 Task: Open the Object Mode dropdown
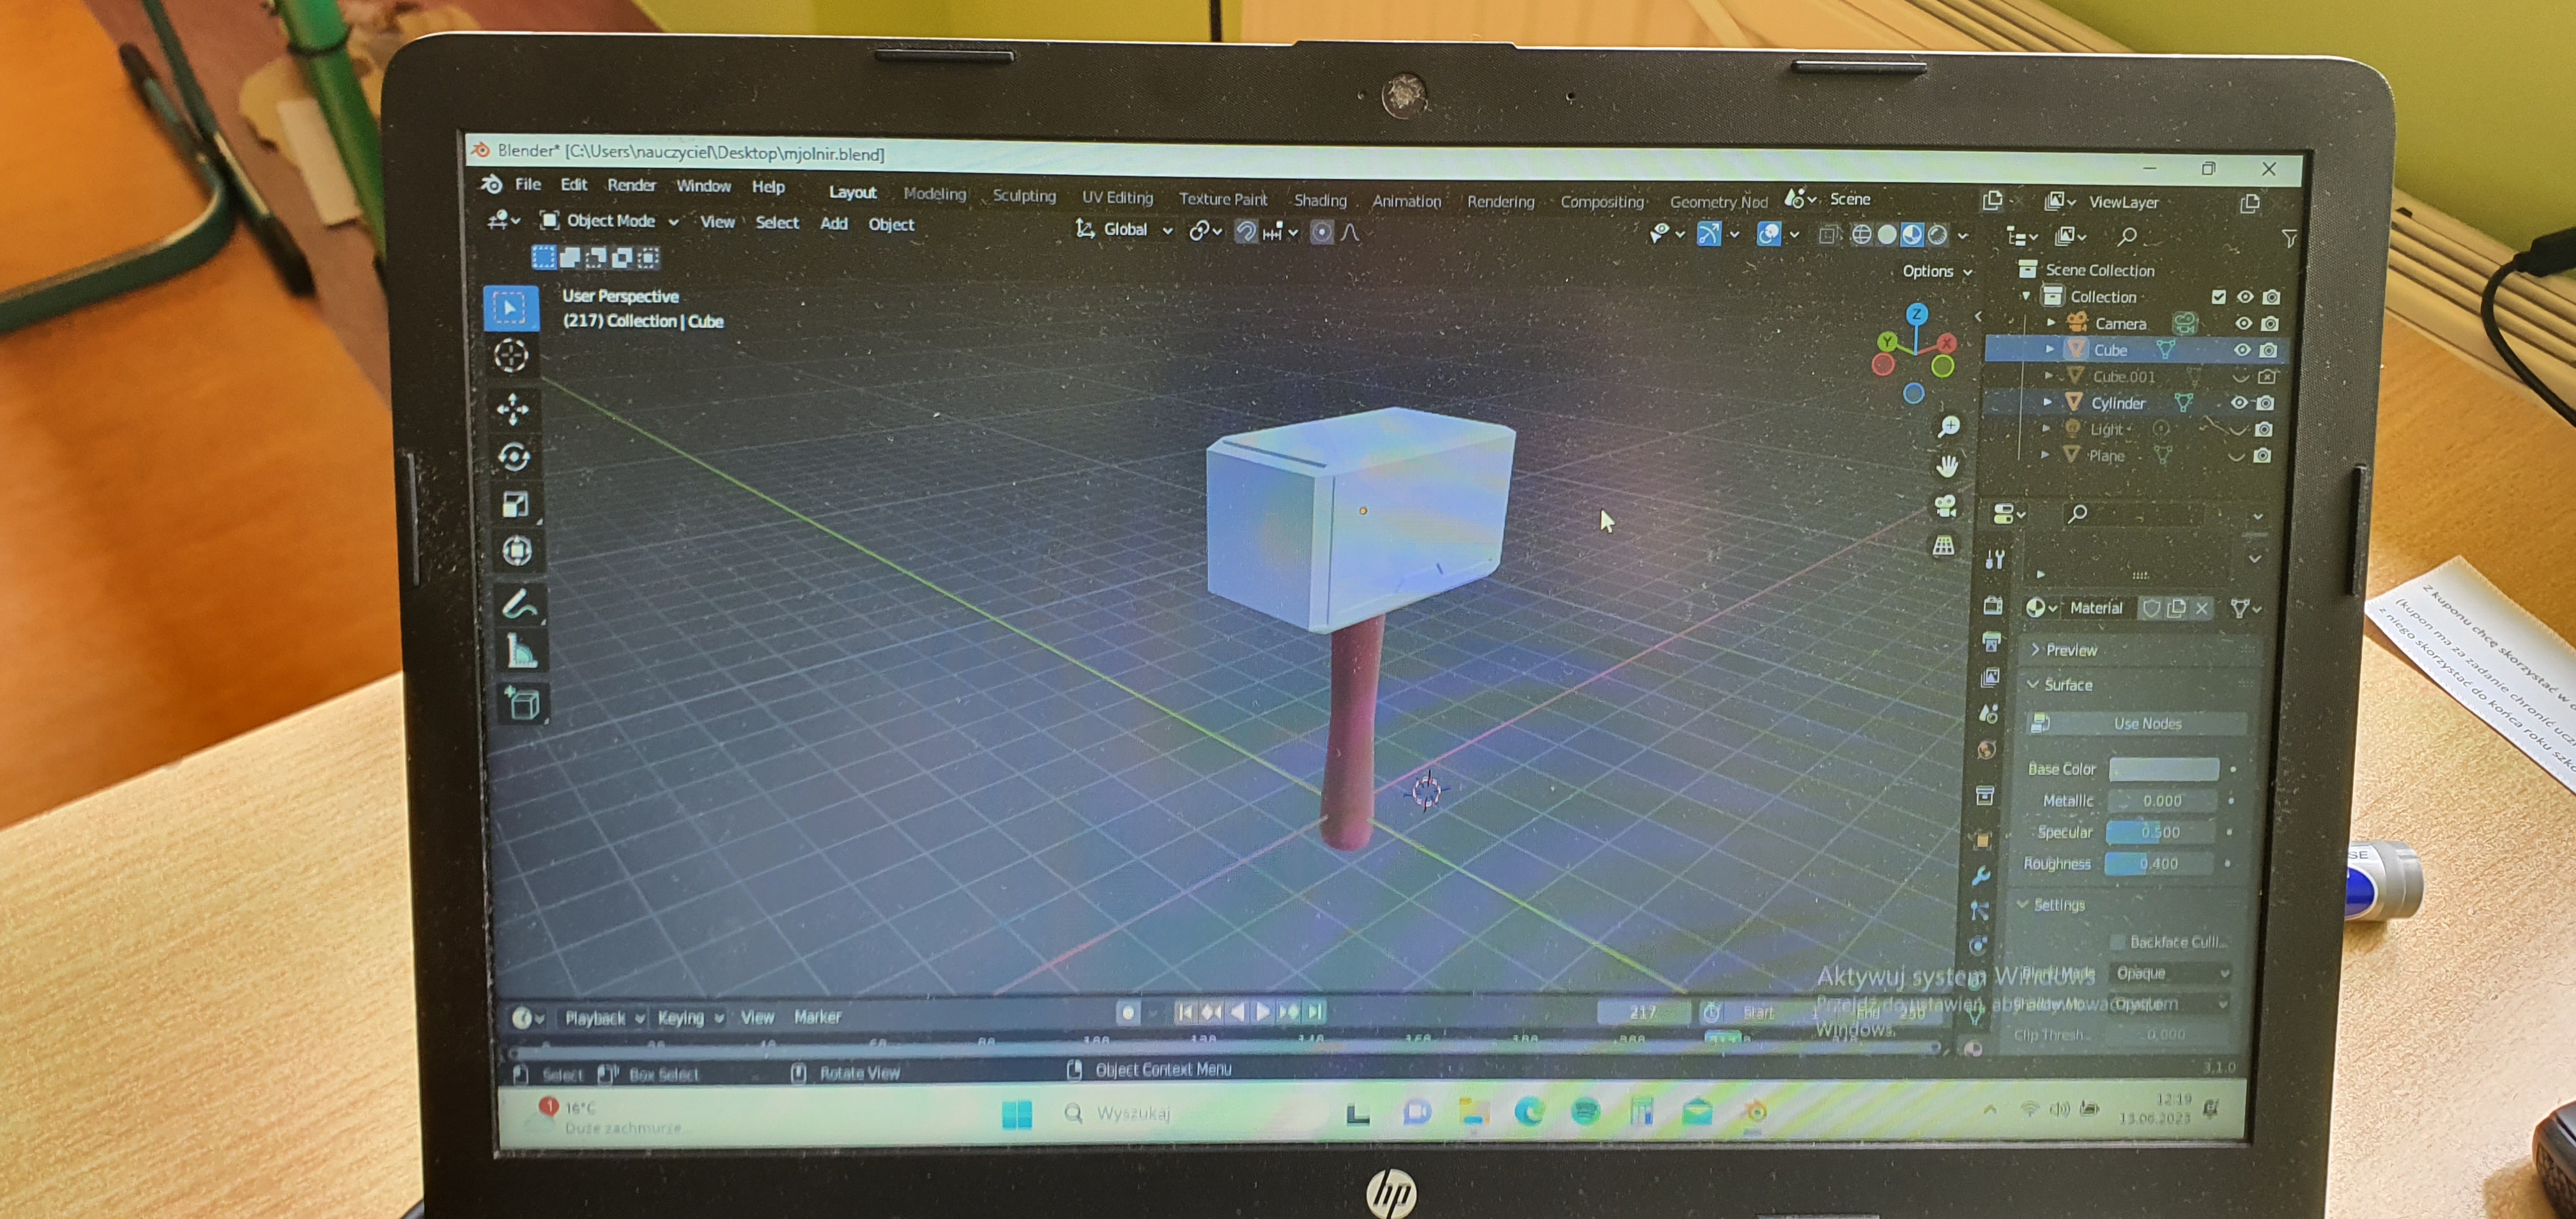click(609, 221)
